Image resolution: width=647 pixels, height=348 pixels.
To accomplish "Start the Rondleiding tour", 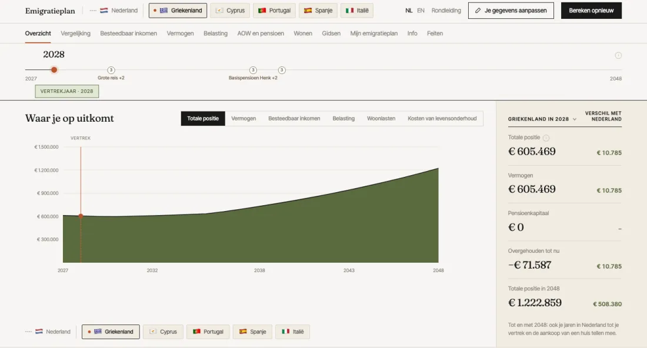I will pyautogui.click(x=446, y=11).
